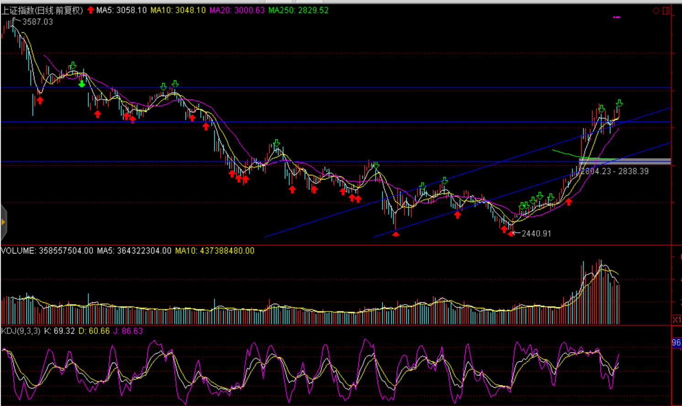Screen dimensions: 682x406
Task: Expand the left side panel arrow handle
Action: [x=3, y=222]
